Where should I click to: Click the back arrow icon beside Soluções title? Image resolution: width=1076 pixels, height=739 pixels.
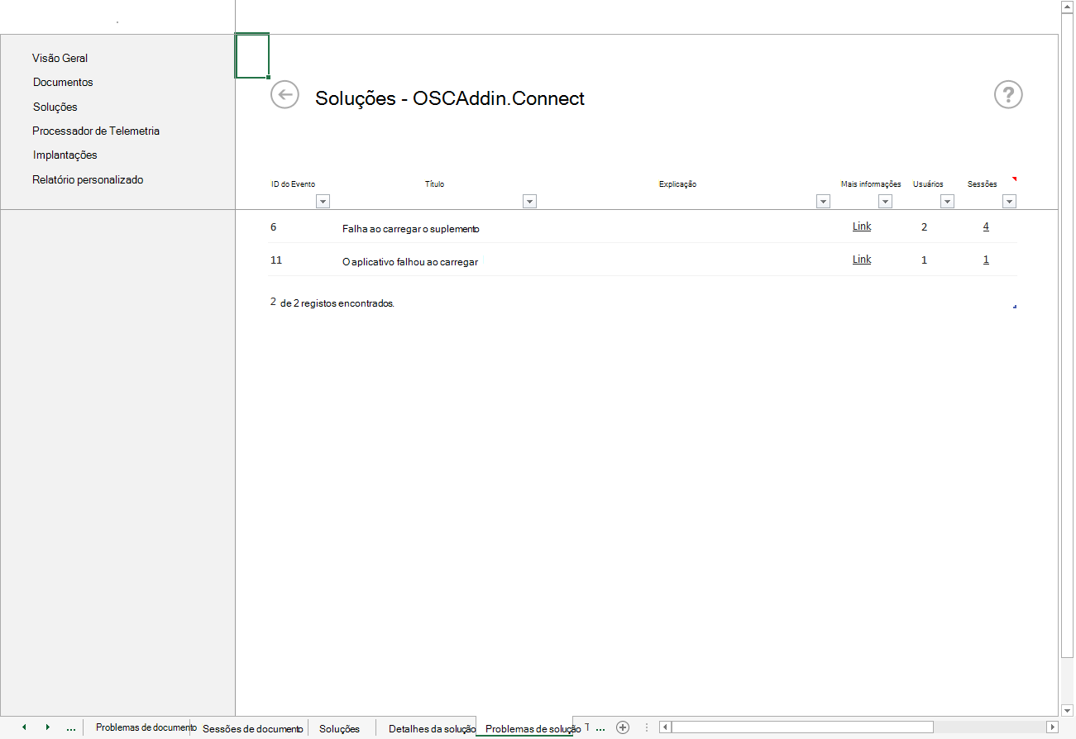(284, 94)
